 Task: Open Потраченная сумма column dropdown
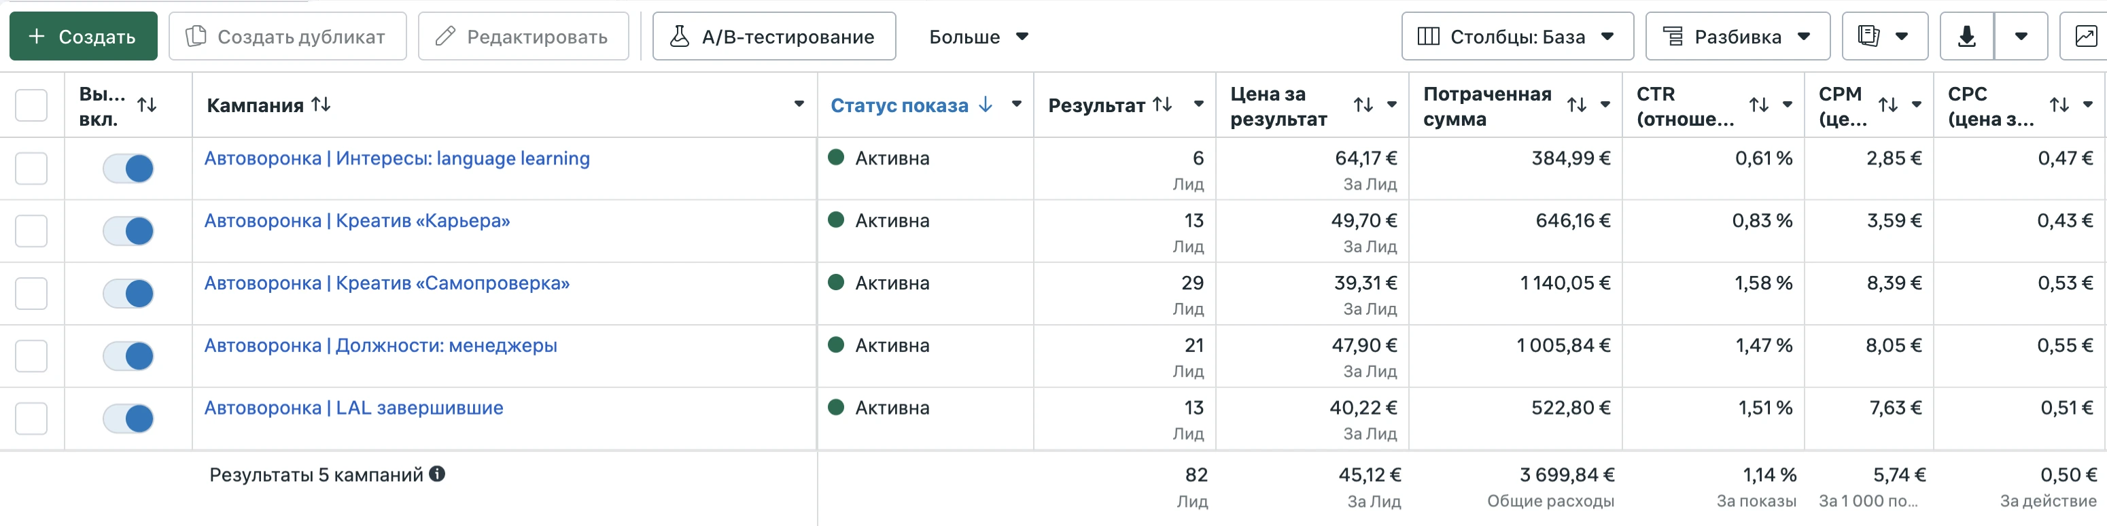coord(1605,105)
